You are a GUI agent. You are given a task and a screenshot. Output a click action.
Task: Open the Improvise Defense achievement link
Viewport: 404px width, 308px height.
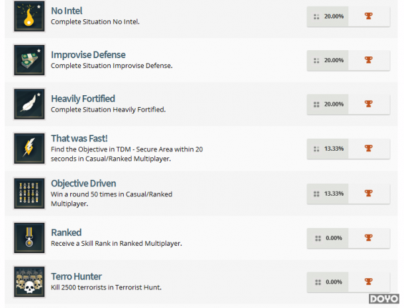click(x=88, y=55)
